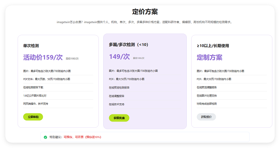Click the 图片 limit line in the purple card
Image resolution: width=280 pixels, height=148 pixels.
pyautogui.click(x=133, y=71)
